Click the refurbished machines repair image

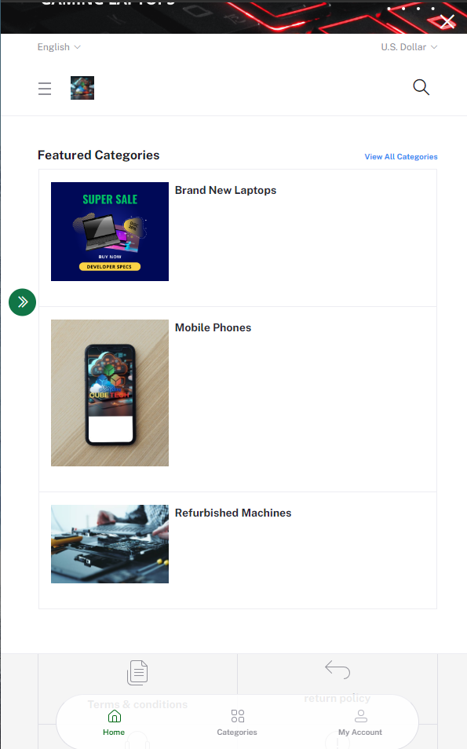tap(110, 544)
